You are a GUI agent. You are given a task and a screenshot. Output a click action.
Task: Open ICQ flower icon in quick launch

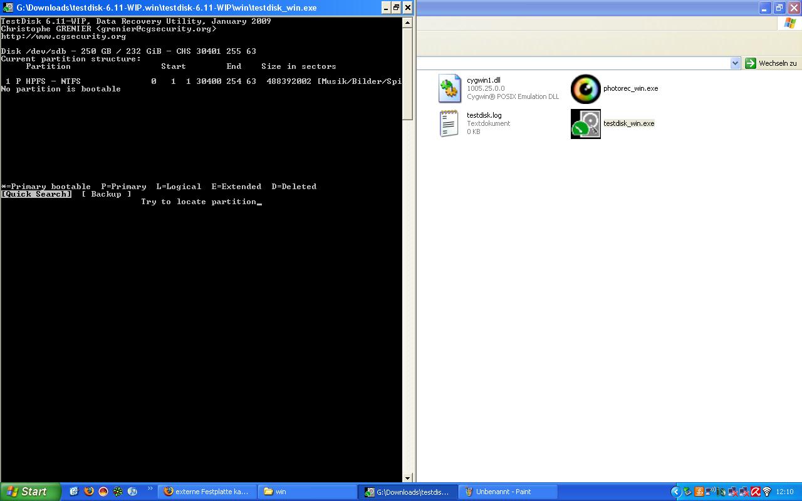118,492
